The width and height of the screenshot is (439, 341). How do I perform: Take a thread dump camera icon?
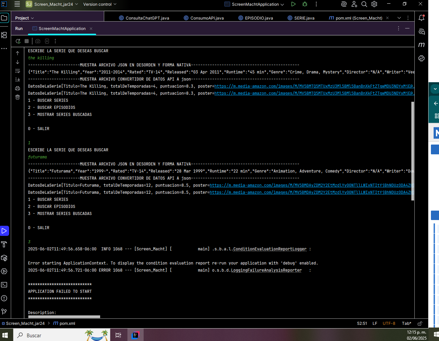[38, 41]
